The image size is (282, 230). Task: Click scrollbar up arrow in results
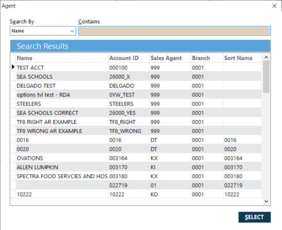click(266, 57)
